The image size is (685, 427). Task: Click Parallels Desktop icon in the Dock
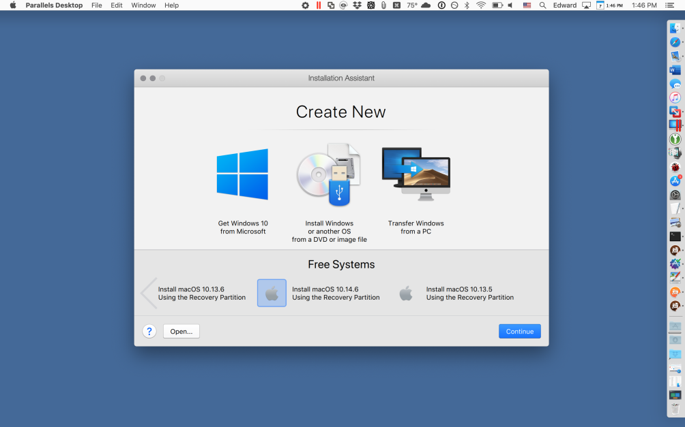coord(675,125)
